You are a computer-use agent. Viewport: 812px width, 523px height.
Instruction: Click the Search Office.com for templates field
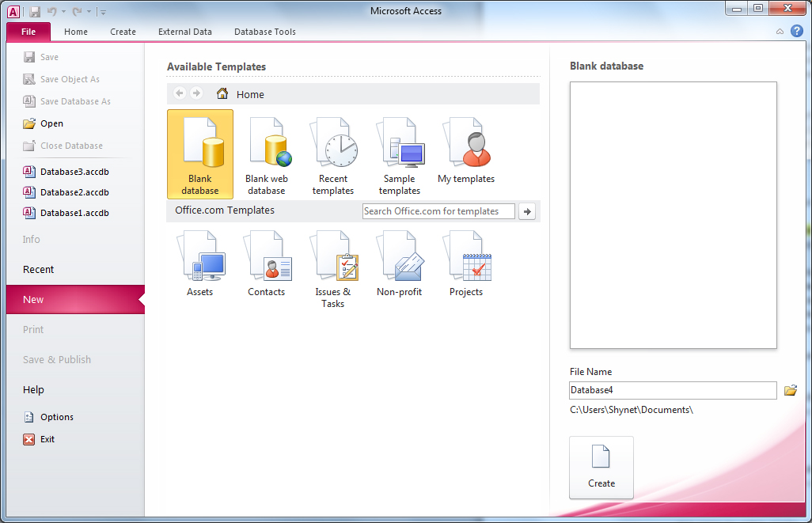click(x=438, y=211)
